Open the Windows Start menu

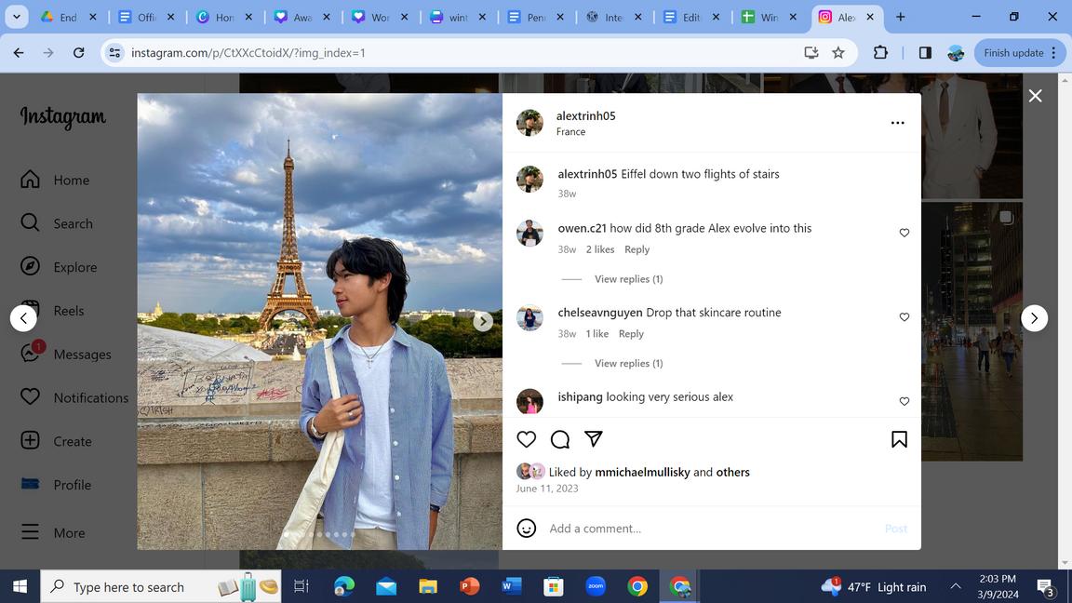(20, 586)
